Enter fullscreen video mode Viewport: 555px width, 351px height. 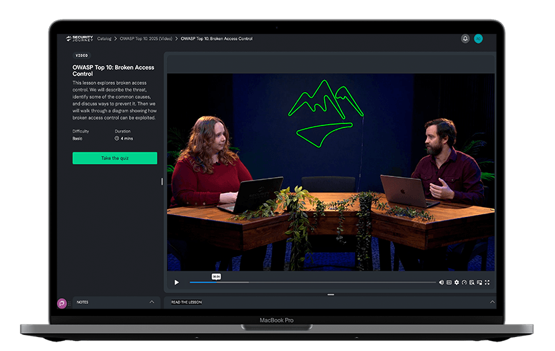coord(487,283)
